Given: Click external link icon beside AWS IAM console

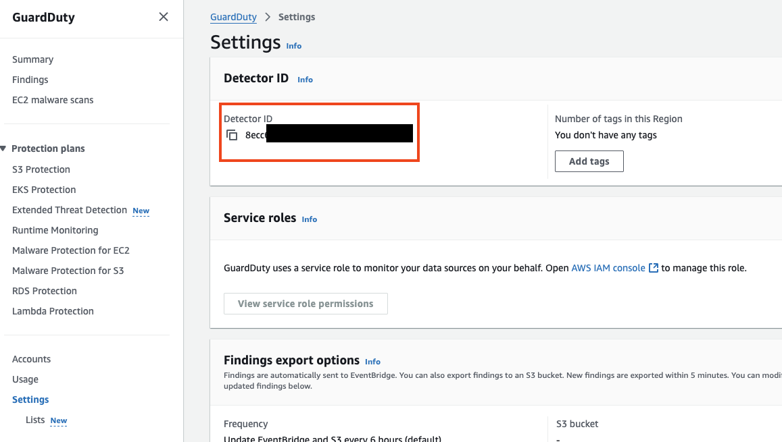Looking at the screenshot, I should (x=654, y=268).
